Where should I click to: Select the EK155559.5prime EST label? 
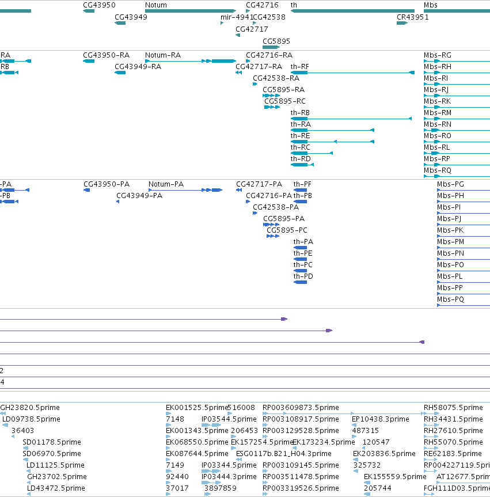[x=395, y=477]
